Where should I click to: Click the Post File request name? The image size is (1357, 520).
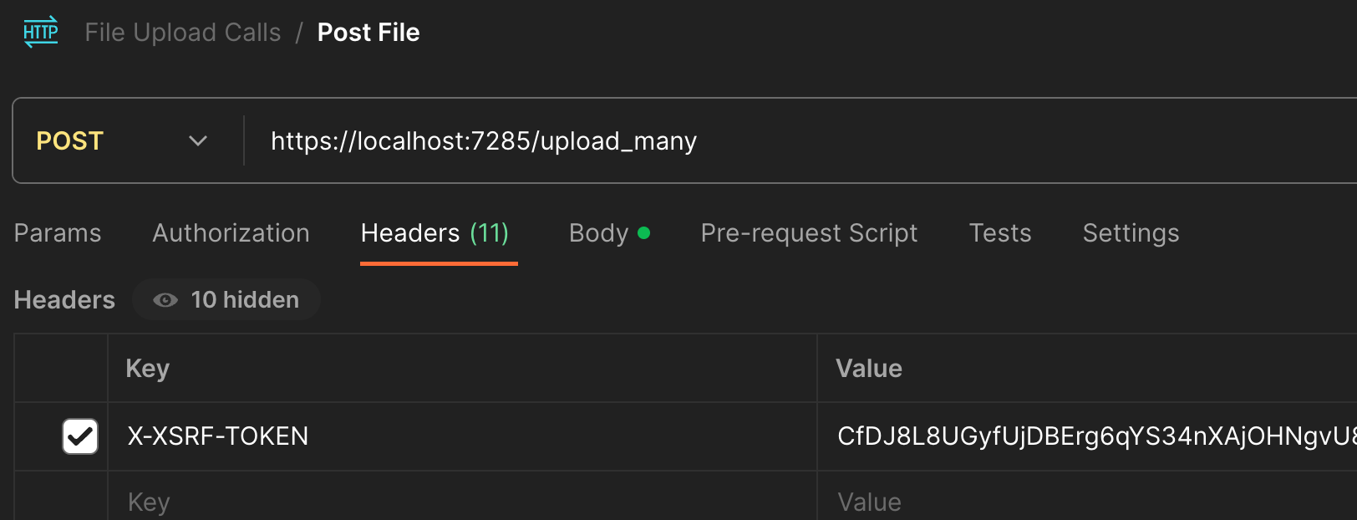point(368,33)
